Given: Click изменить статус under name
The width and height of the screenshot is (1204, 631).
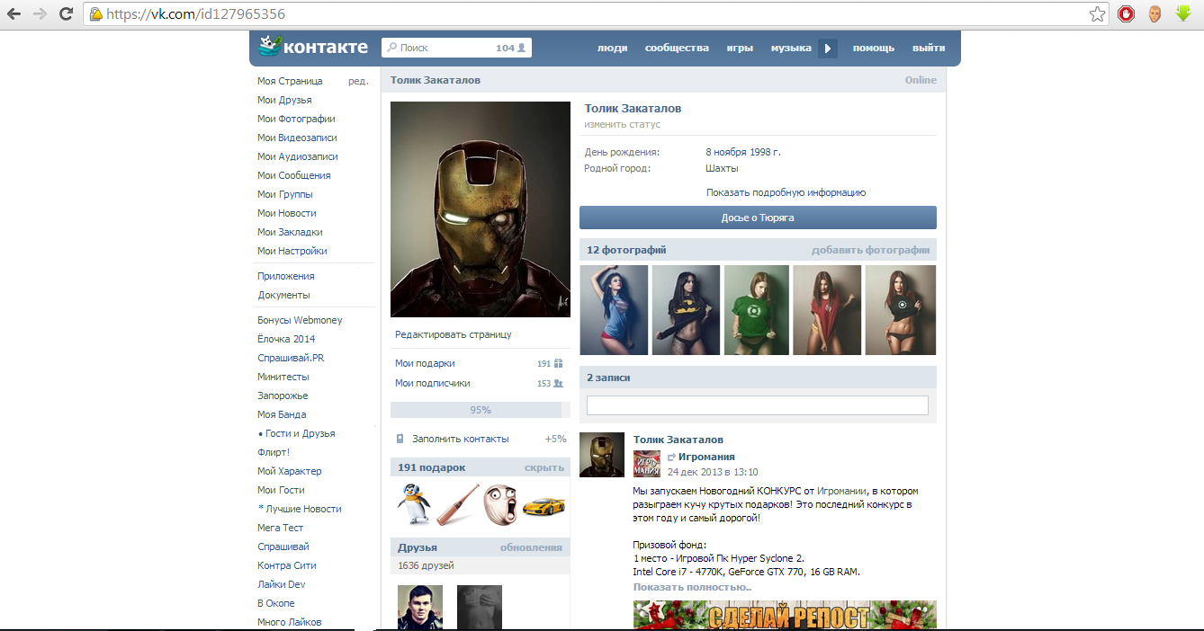Looking at the screenshot, I should [622, 124].
